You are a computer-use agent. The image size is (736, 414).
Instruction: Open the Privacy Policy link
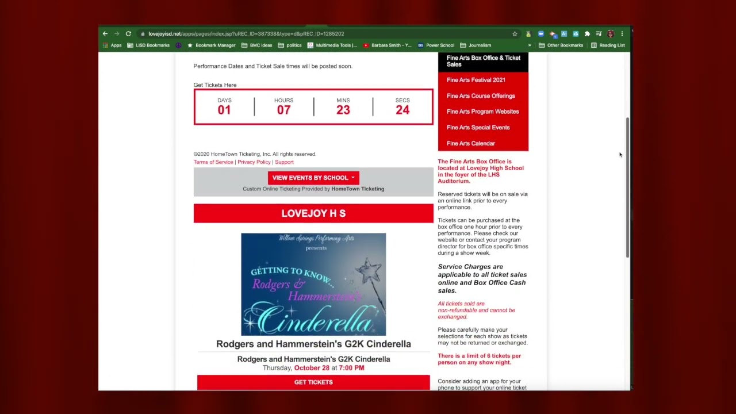pyautogui.click(x=254, y=162)
